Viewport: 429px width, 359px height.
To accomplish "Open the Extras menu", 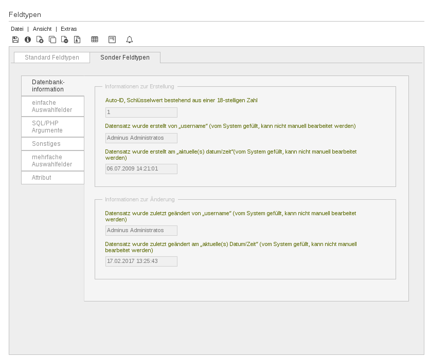I will pyautogui.click(x=69, y=29).
